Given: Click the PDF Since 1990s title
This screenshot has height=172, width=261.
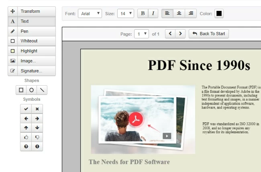Looking at the screenshot, I should point(199,65).
